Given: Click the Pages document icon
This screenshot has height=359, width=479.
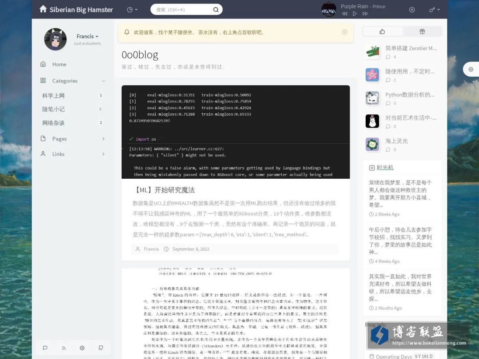Looking at the screenshot, I should pyautogui.click(x=43, y=138).
